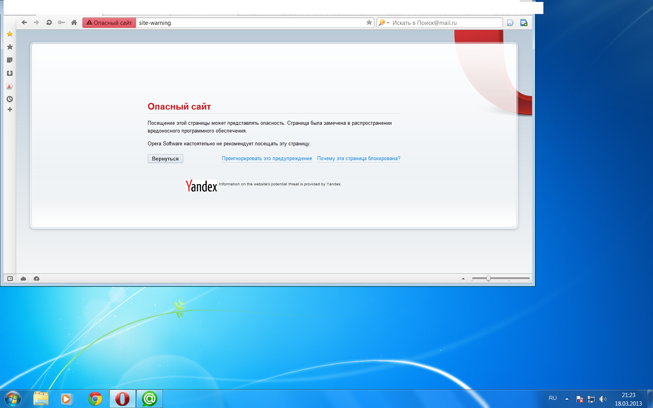Click the Yandex logo

[x=201, y=186]
